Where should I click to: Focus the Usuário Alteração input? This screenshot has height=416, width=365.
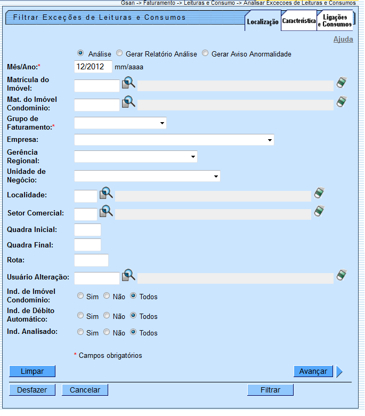[x=97, y=278]
